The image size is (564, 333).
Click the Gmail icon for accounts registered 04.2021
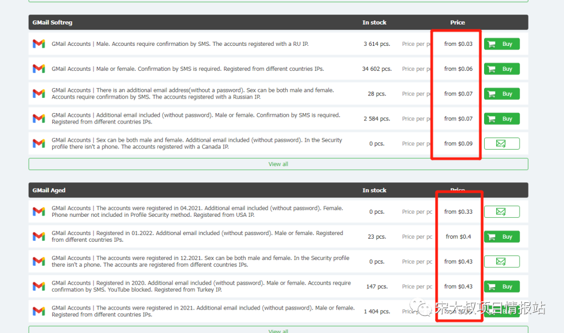click(x=39, y=212)
